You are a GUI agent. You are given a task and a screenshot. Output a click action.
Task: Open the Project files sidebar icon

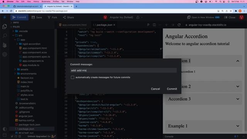5,27
